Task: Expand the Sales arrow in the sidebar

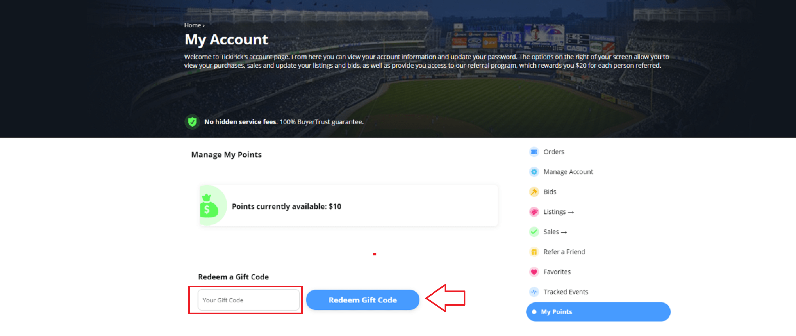Action: click(x=564, y=232)
